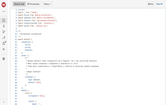Switch to Source view
Image resolution: width=168 pixels, height=105 pixels.
click(x=19, y=4)
